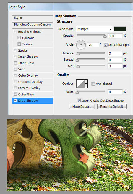Click the Opacity value field

[x=115, y=36]
